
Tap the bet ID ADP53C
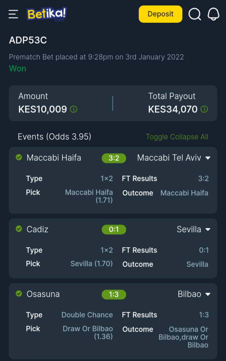click(28, 40)
